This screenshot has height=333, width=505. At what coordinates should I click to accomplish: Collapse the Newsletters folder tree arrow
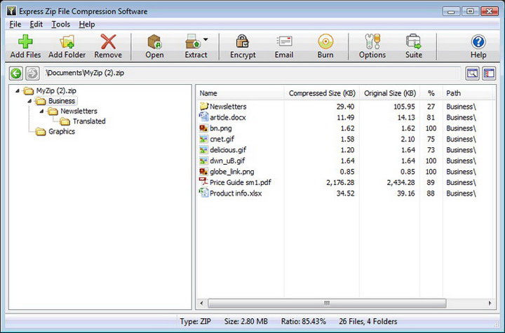[x=42, y=111]
